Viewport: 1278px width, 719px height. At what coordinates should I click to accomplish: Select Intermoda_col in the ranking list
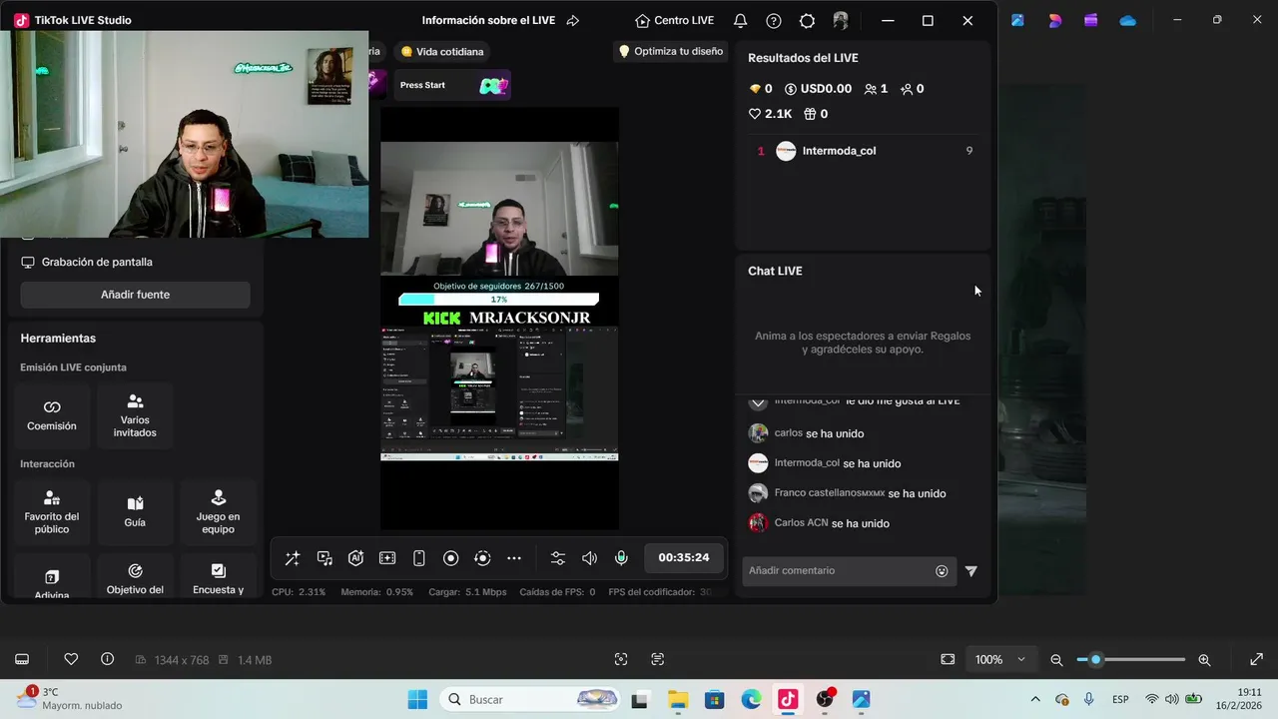coord(863,151)
